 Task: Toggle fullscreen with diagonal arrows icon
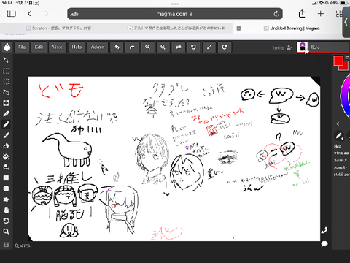pyautogui.click(x=209, y=47)
